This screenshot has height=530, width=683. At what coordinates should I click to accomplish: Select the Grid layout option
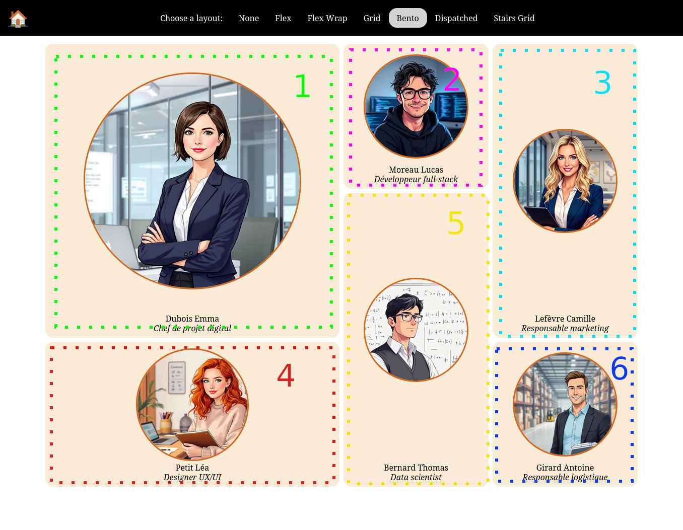(x=372, y=18)
